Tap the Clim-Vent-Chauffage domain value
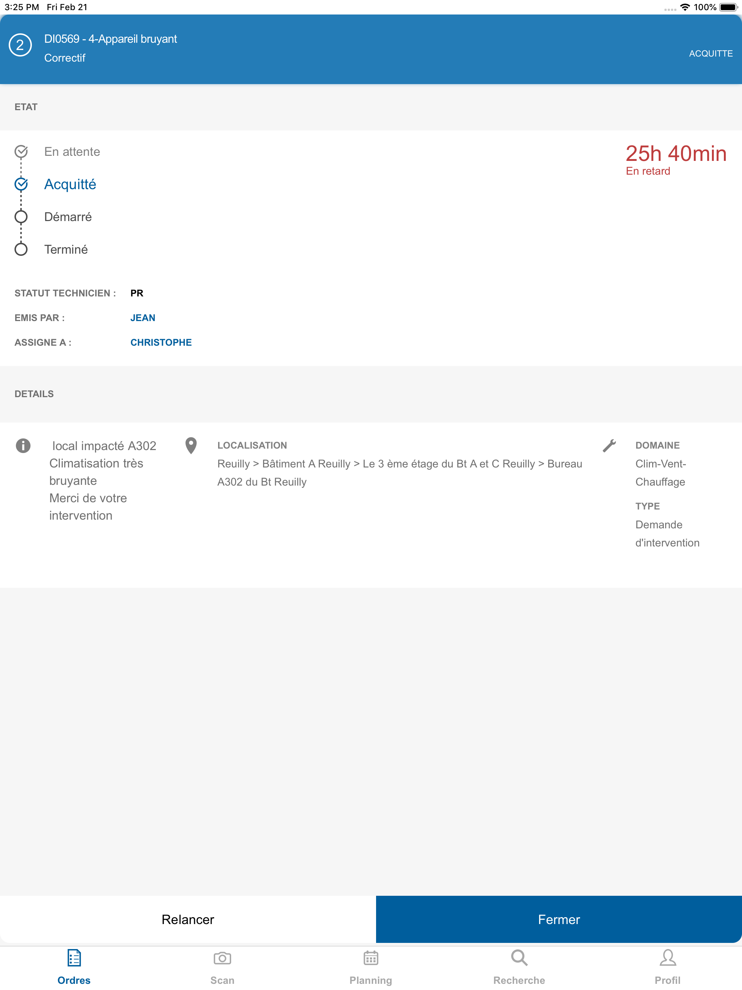The height and width of the screenshot is (990, 742). (660, 473)
